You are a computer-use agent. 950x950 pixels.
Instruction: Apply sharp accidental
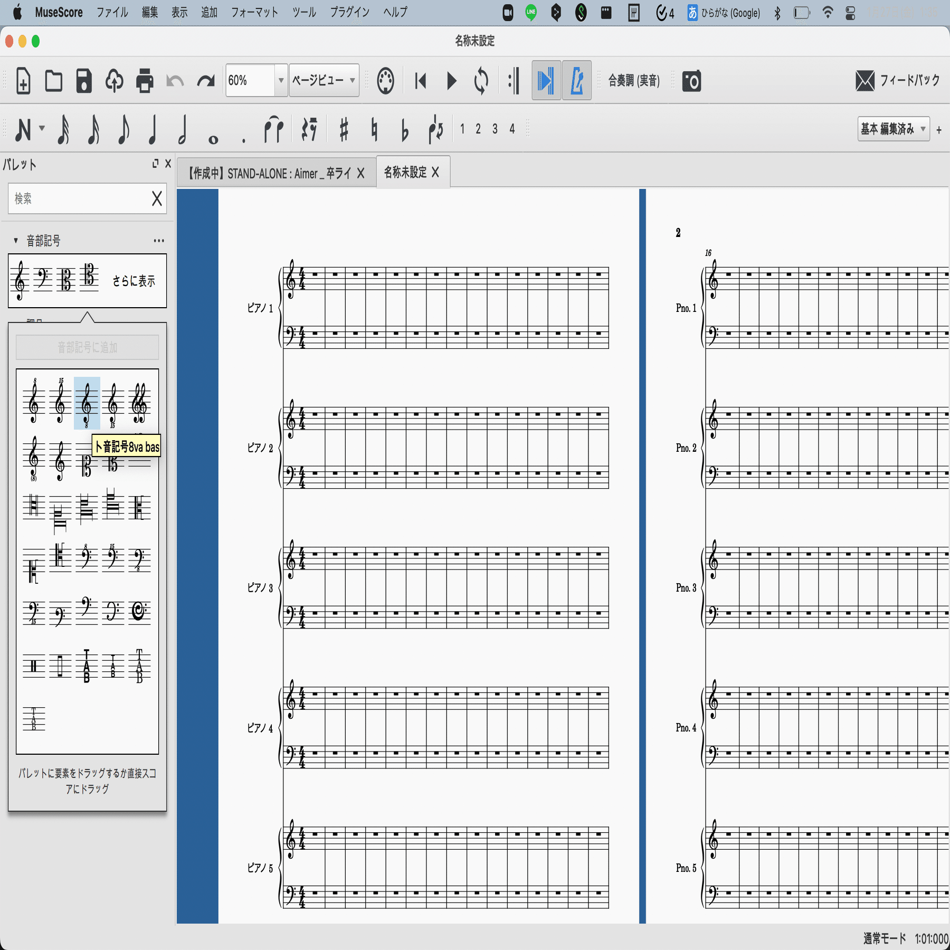[x=344, y=130]
